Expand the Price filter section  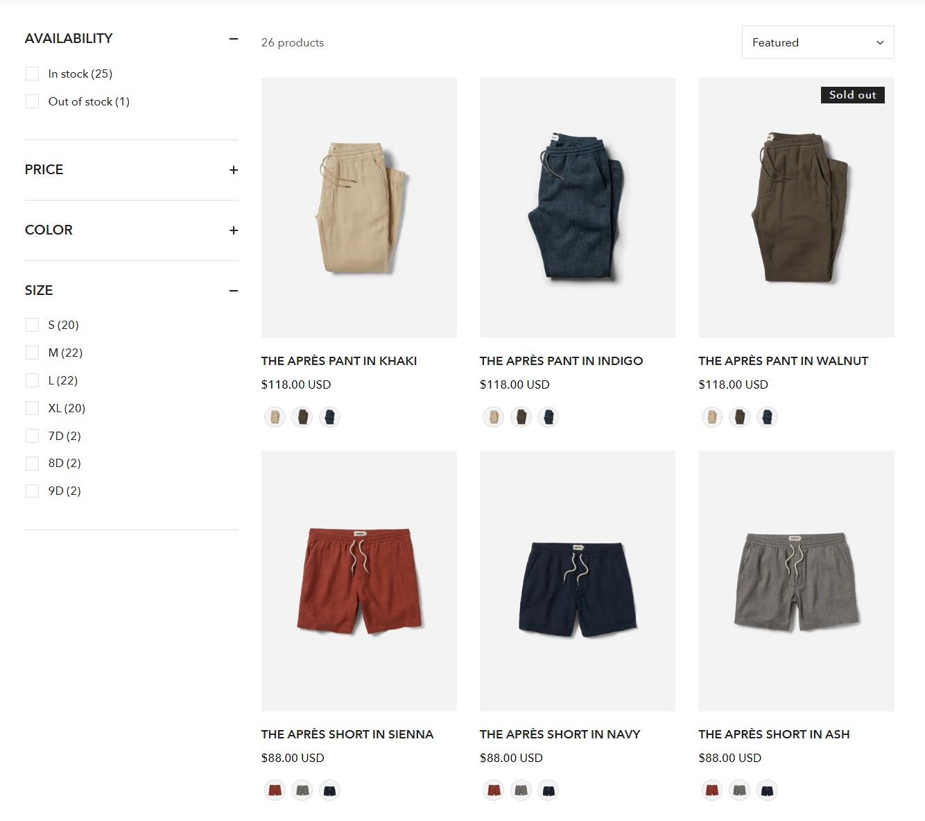(x=234, y=169)
